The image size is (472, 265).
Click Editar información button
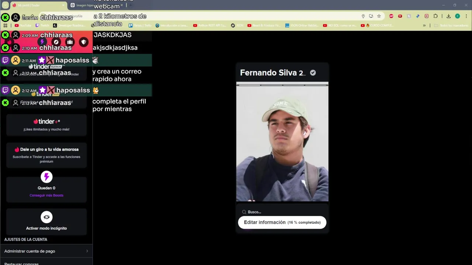point(282,222)
